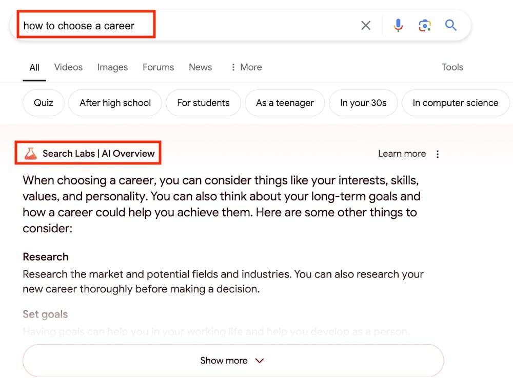The height and width of the screenshot is (390, 513).
Task: Go to the News tab
Action: click(x=200, y=67)
